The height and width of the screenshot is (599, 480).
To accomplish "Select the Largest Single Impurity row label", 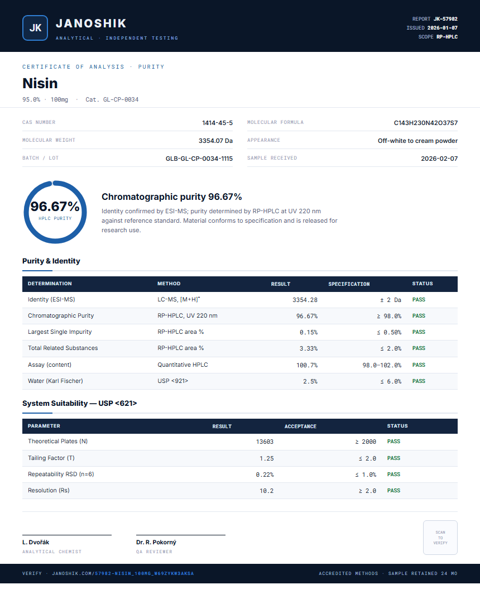I will coord(60,332).
